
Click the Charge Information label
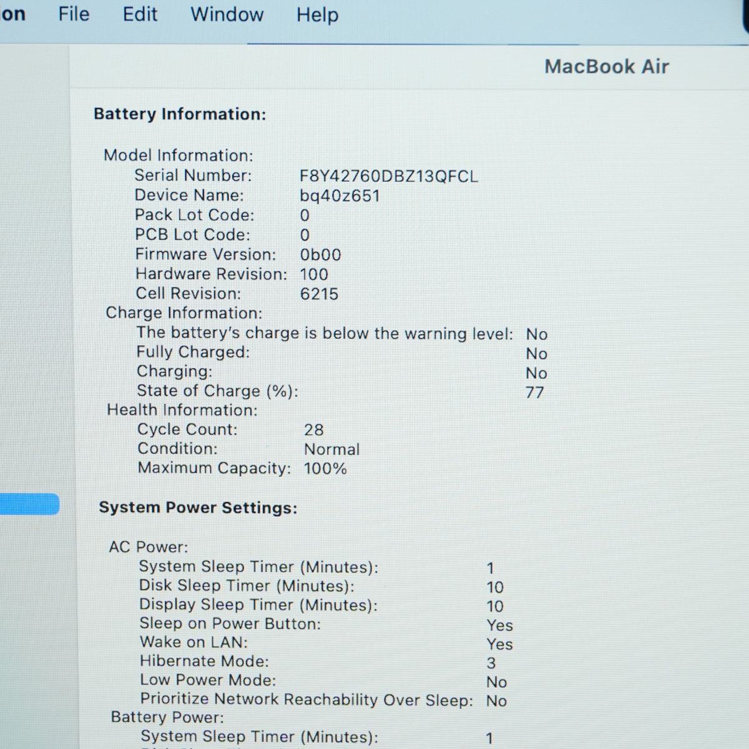point(184,313)
